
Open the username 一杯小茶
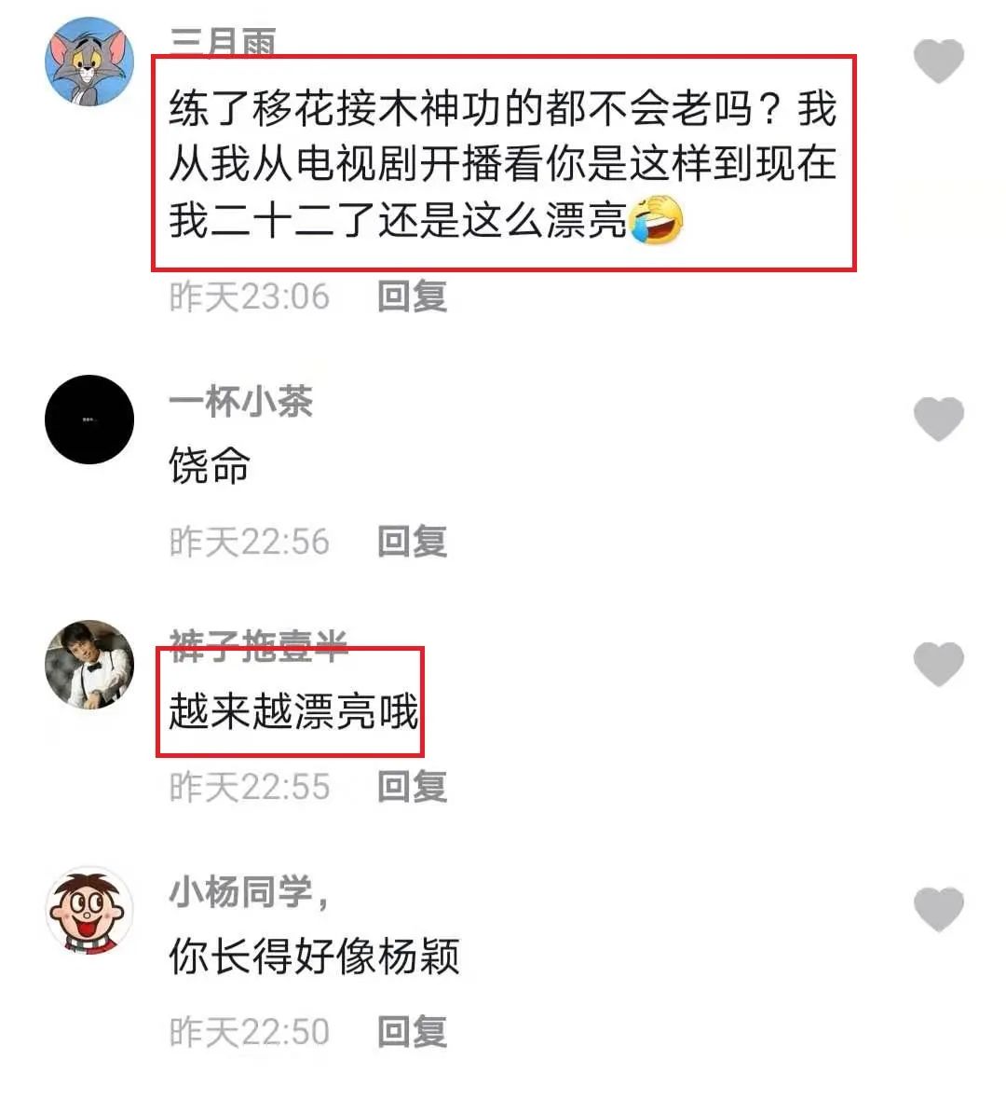[240, 402]
